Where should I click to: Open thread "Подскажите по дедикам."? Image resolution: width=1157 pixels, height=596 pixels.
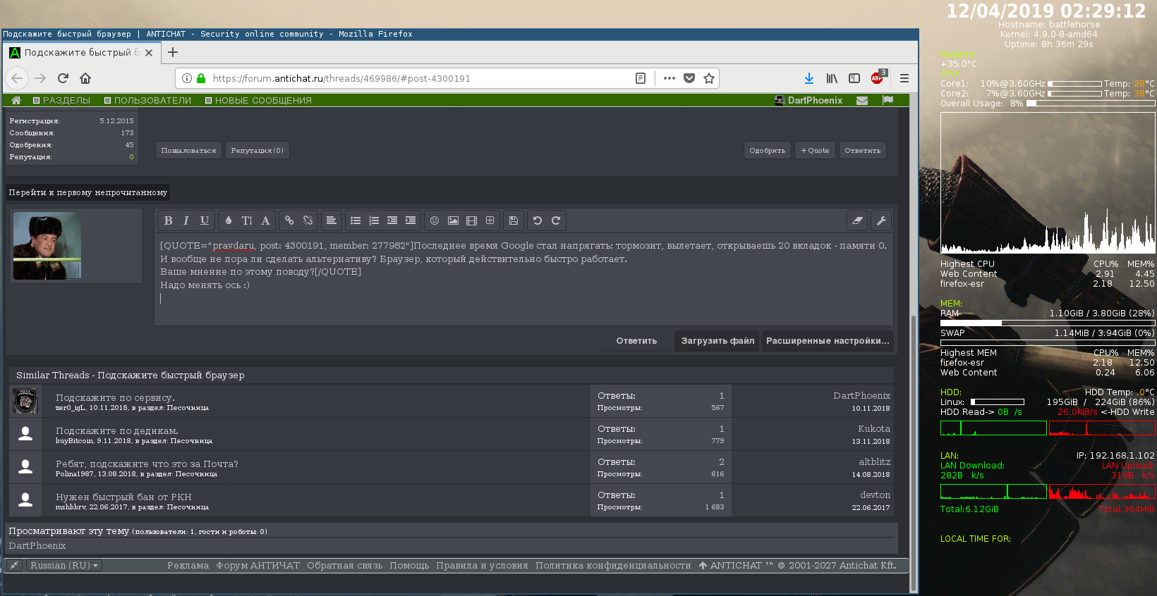click(117, 430)
